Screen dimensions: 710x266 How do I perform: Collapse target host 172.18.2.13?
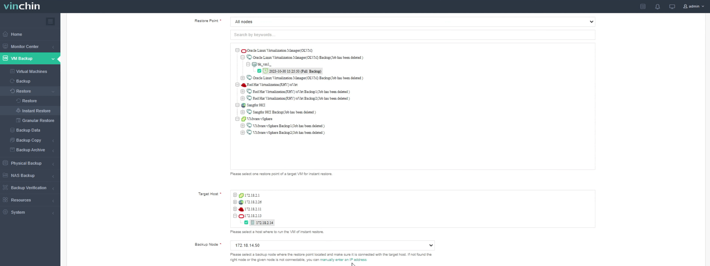(x=235, y=215)
